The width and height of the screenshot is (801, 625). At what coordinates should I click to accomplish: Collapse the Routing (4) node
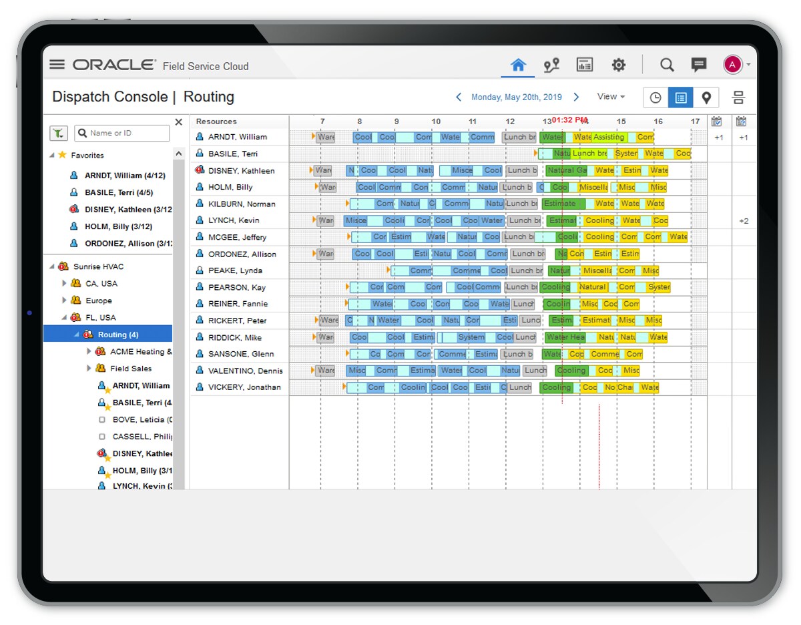click(77, 335)
